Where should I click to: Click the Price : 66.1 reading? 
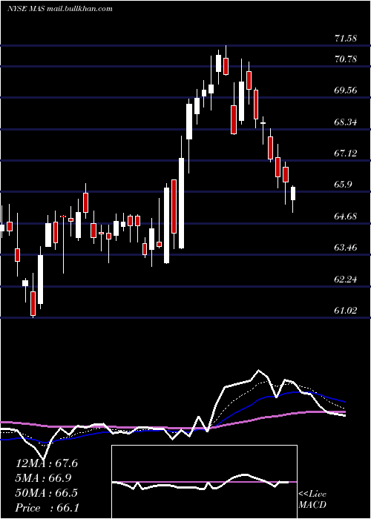pos(47,508)
